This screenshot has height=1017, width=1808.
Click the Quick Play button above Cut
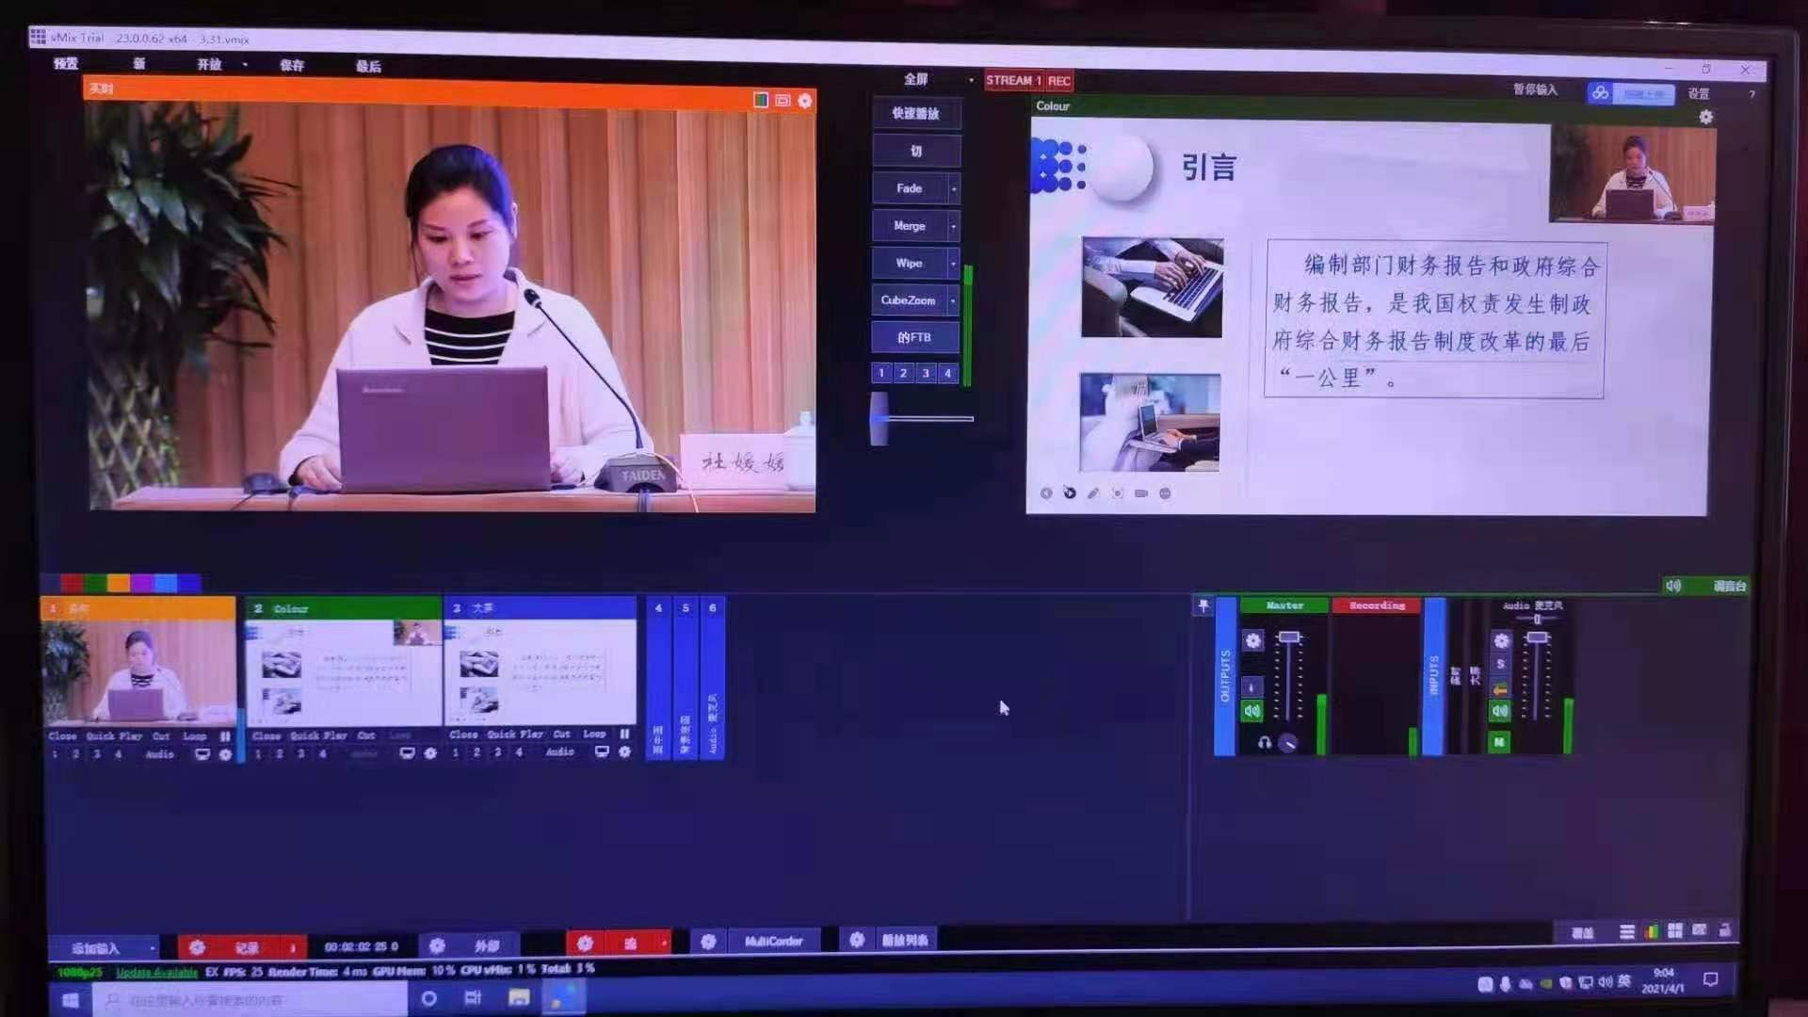tap(916, 113)
